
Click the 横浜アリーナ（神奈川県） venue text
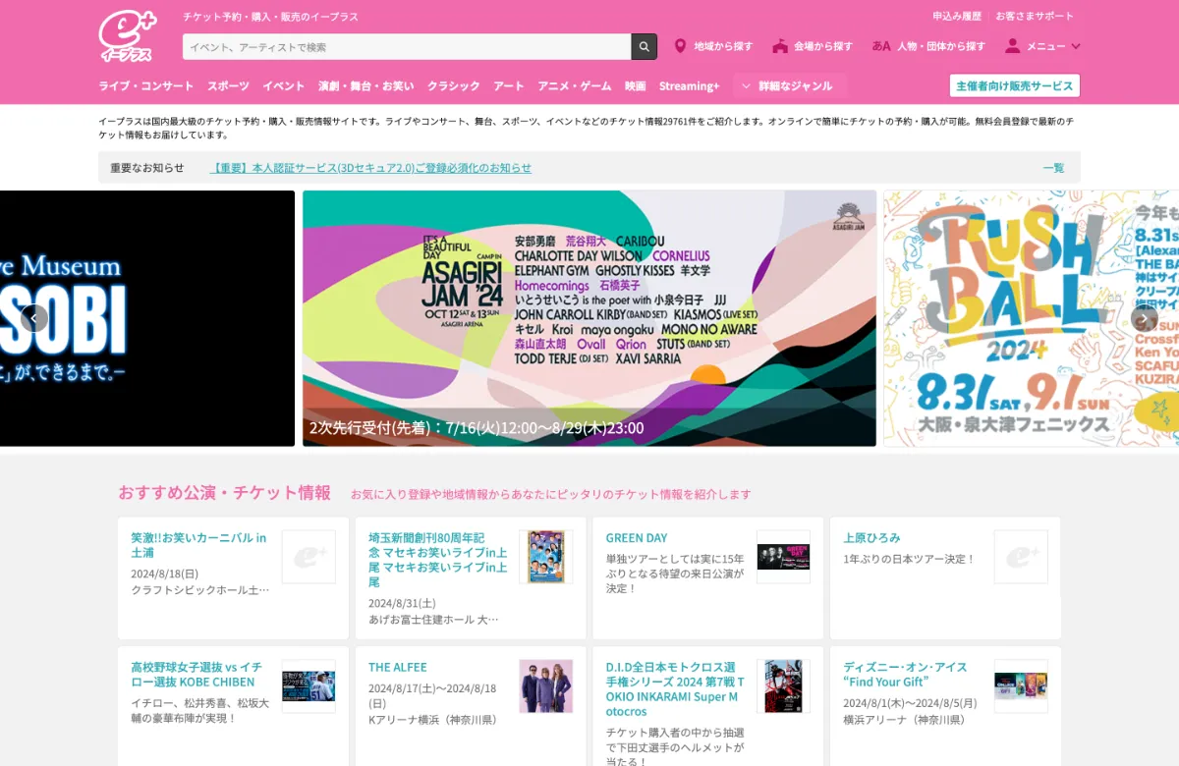click(x=904, y=720)
